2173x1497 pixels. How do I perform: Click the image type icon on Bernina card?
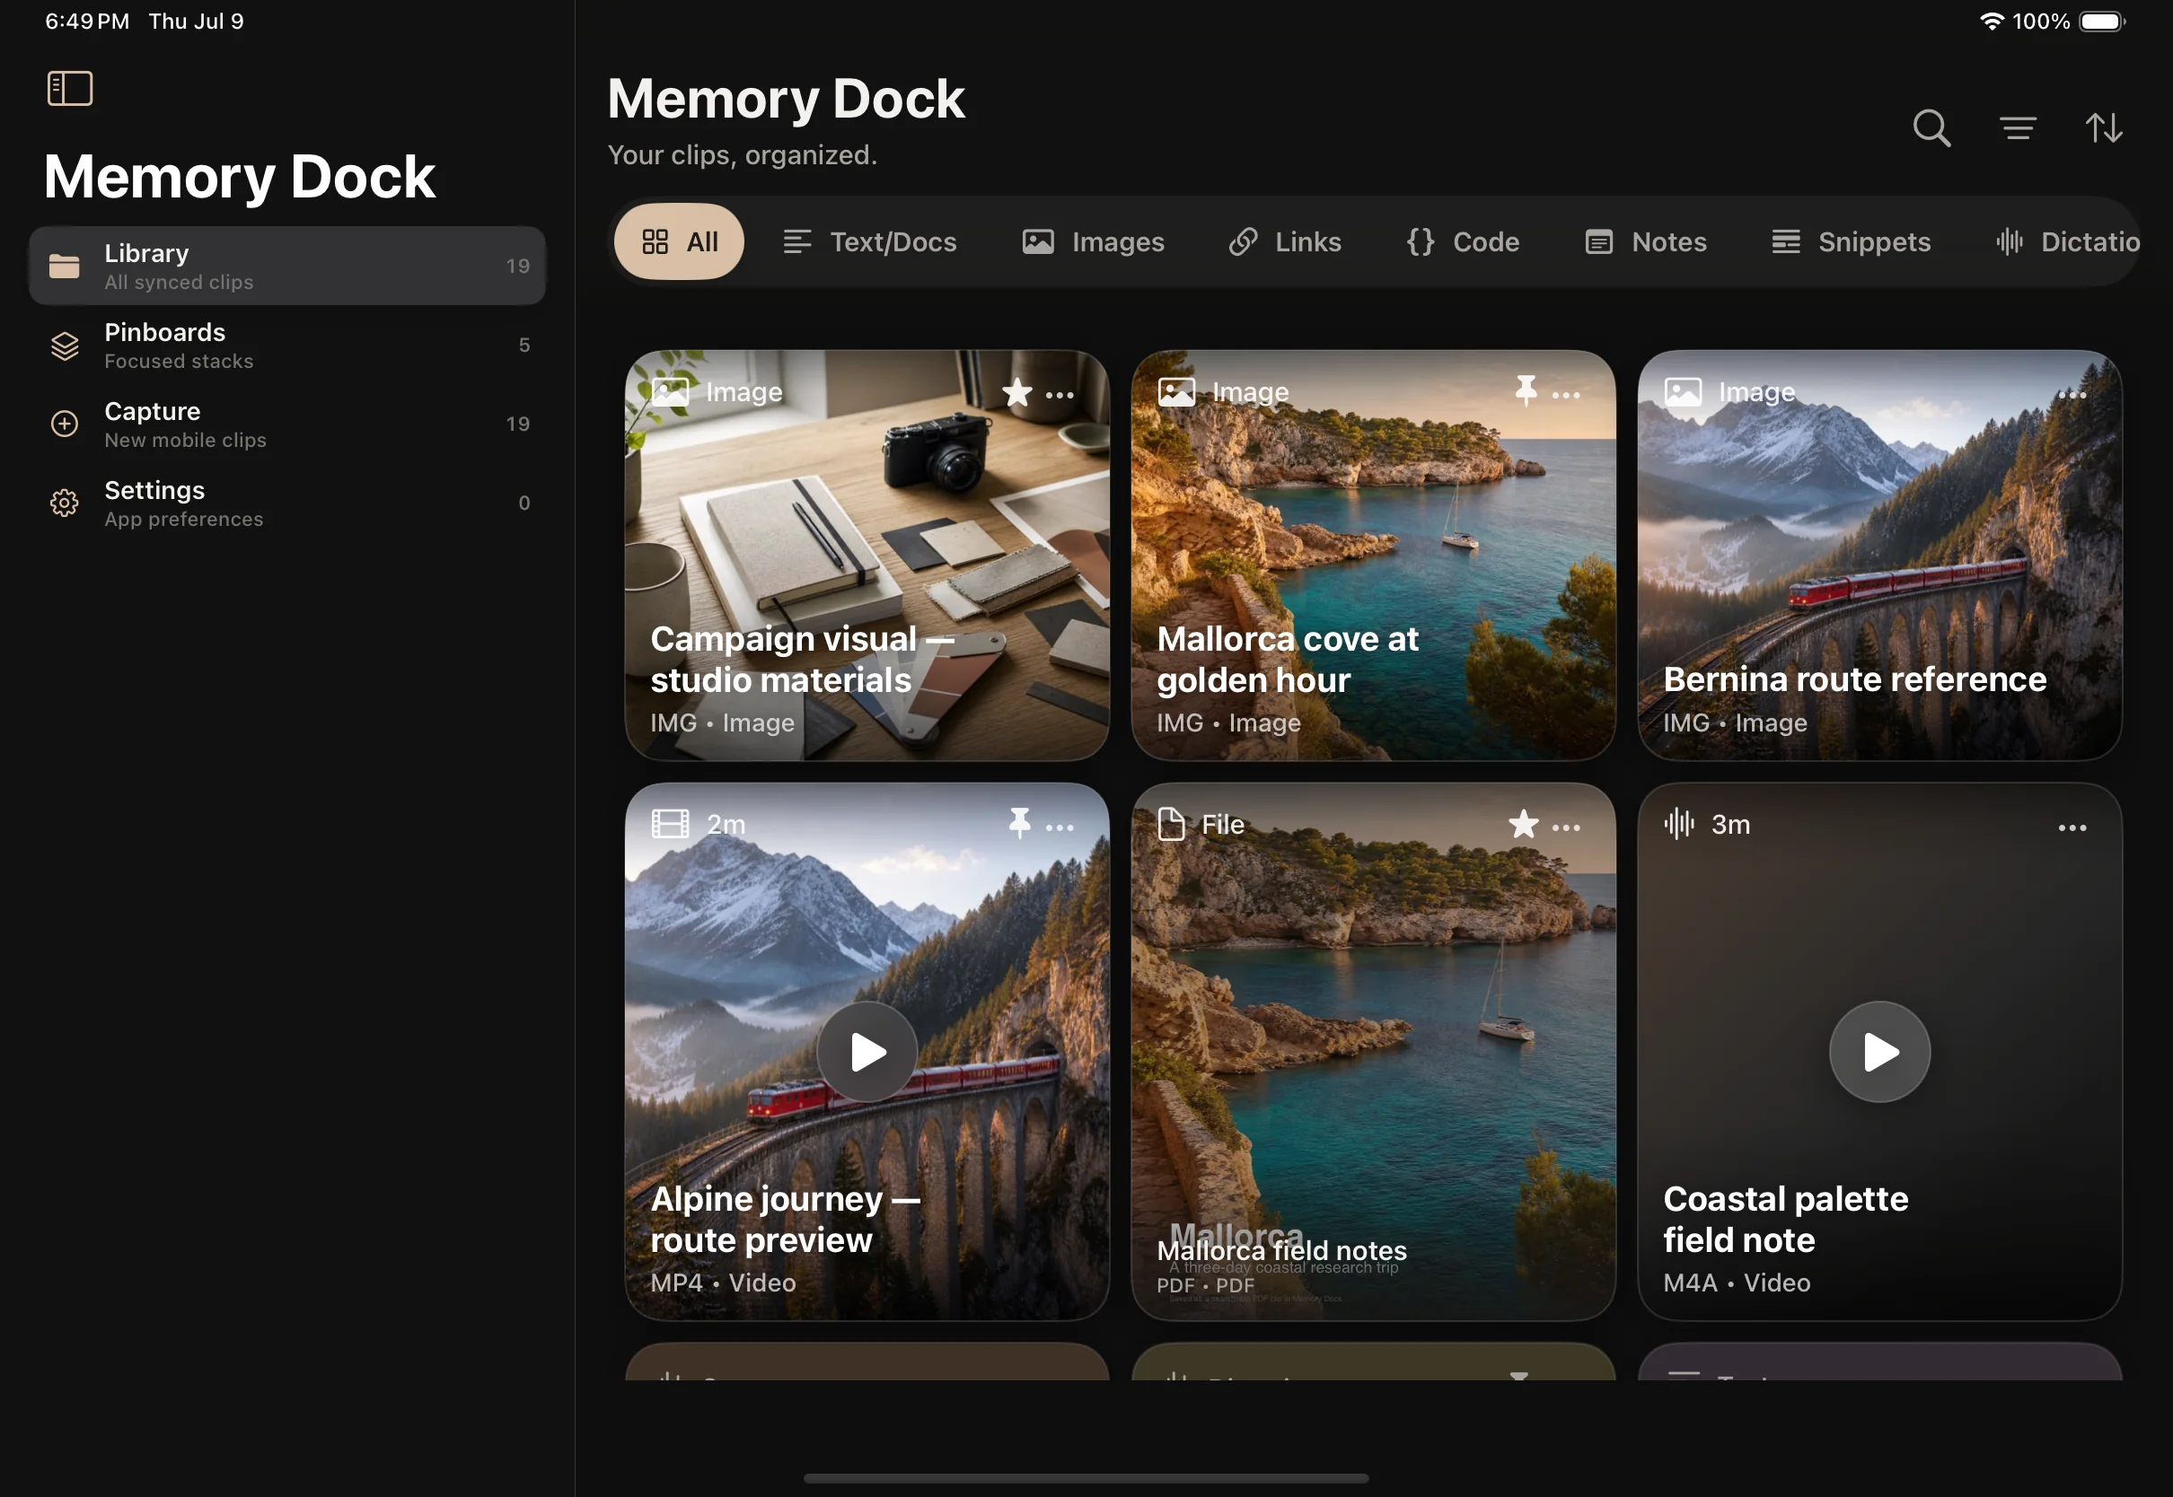tap(1684, 392)
